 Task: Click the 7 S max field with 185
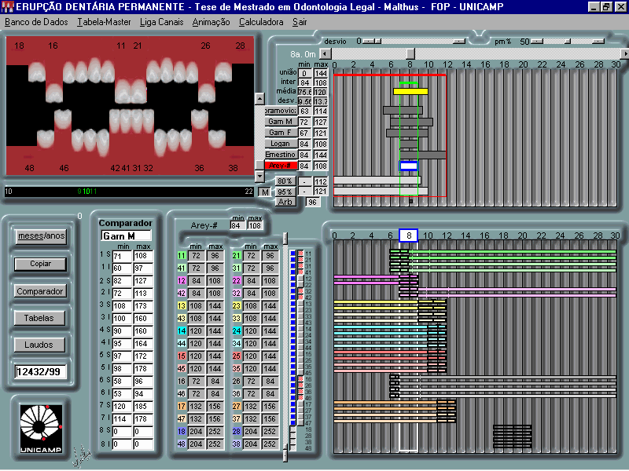[143, 407]
